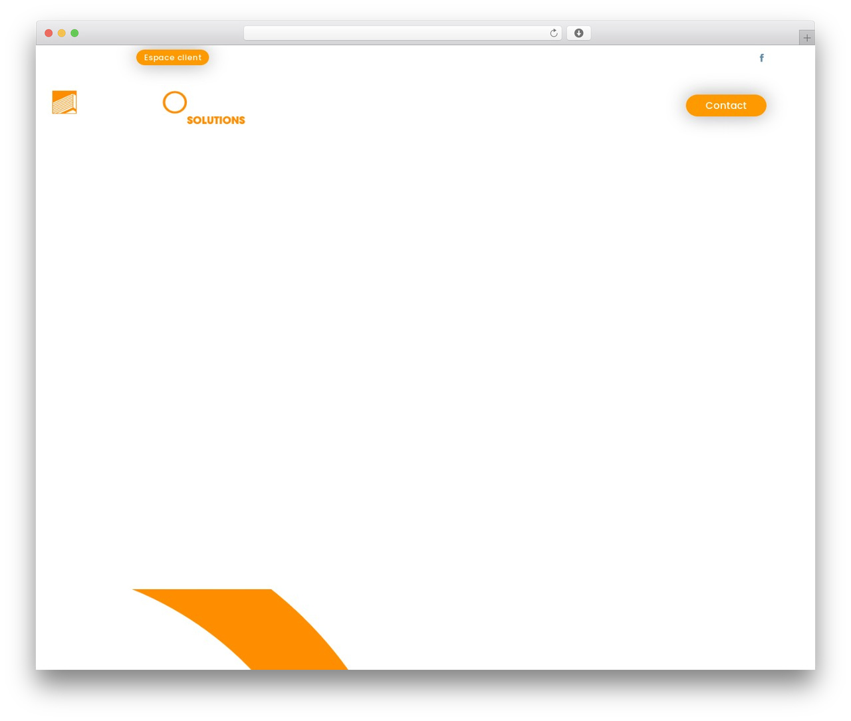The height and width of the screenshot is (721, 851).
Task: Maximize the window with the green button
Action: tap(74, 33)
